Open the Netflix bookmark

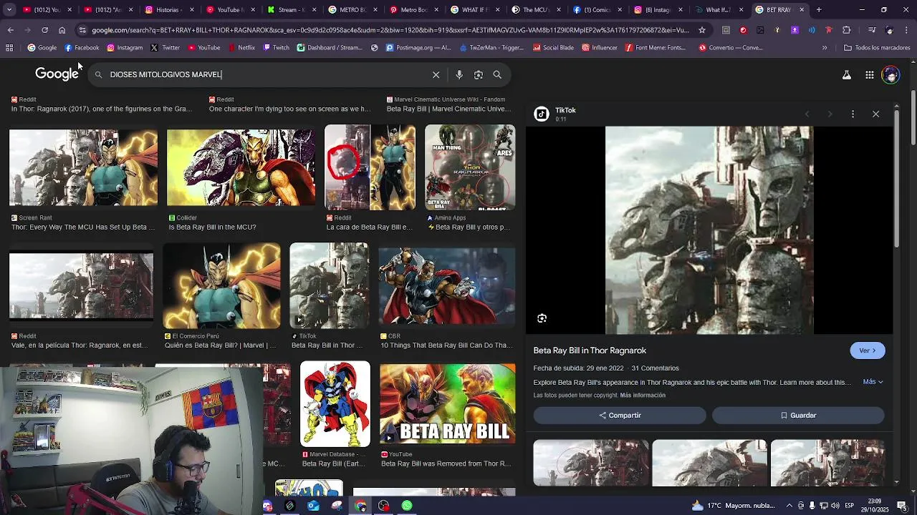[241, 48]
